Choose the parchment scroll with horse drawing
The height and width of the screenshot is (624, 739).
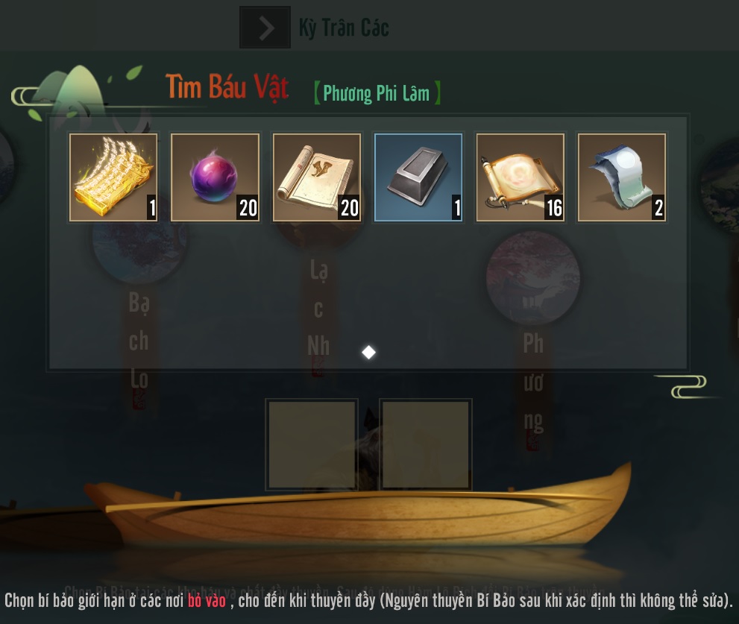click(317, 177)
